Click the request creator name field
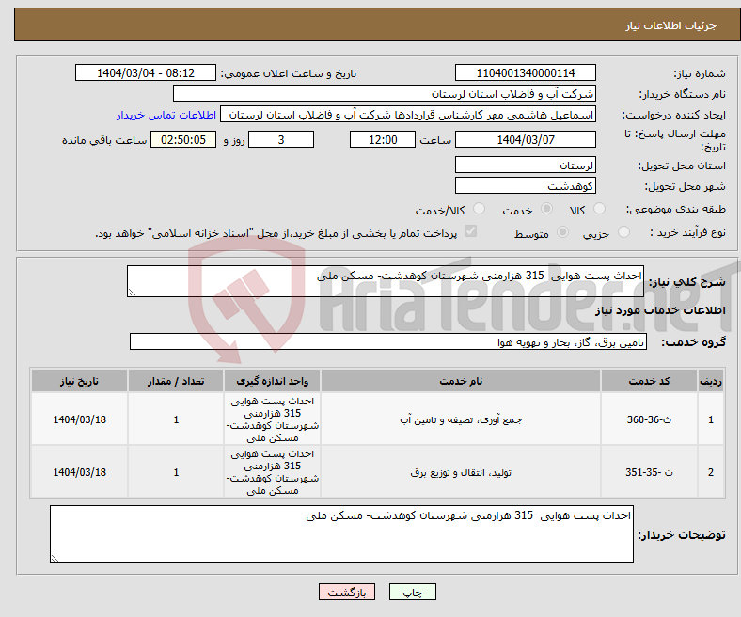This screenshot has width=741, height=617. tap(408, 115)
